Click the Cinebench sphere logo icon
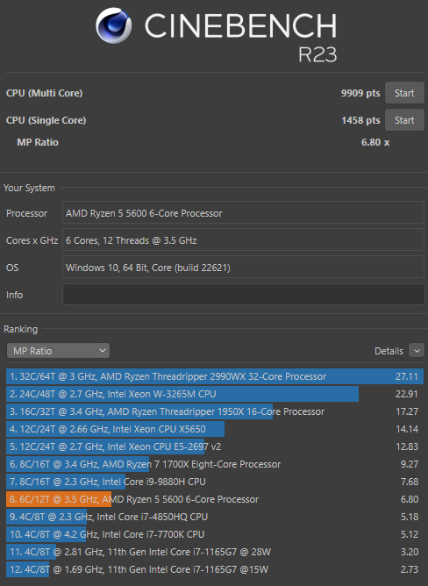Screen dimensions: 428x586 [x=114, y=25]
